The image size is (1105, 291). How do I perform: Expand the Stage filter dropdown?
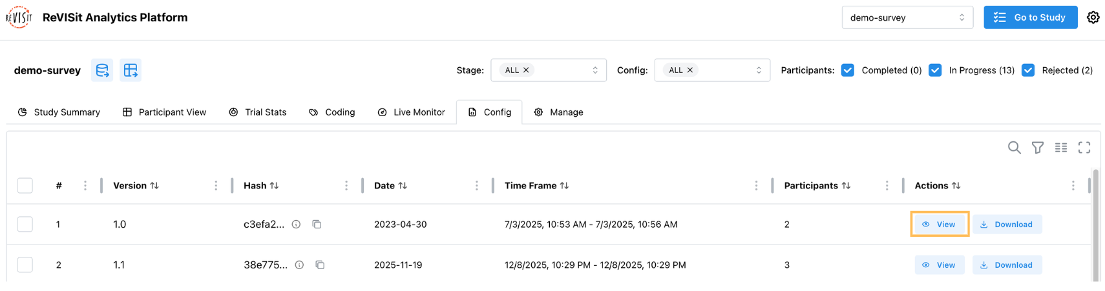coord(549,70)
